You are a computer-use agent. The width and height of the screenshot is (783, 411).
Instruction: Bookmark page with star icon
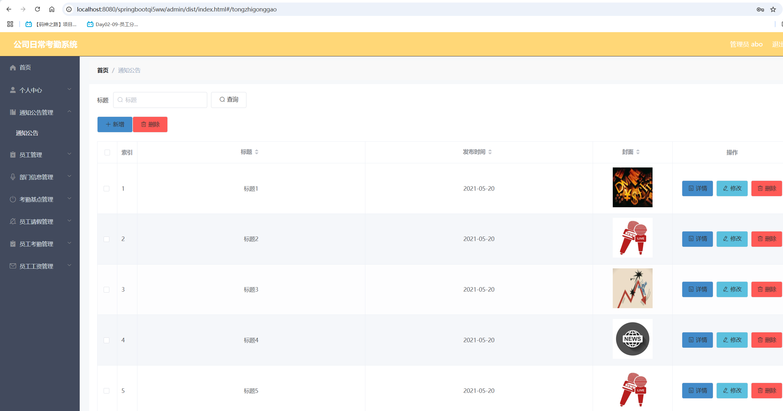coord(773,9)
